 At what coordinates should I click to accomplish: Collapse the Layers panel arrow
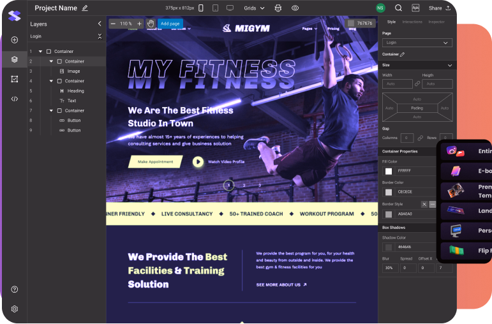100,24
